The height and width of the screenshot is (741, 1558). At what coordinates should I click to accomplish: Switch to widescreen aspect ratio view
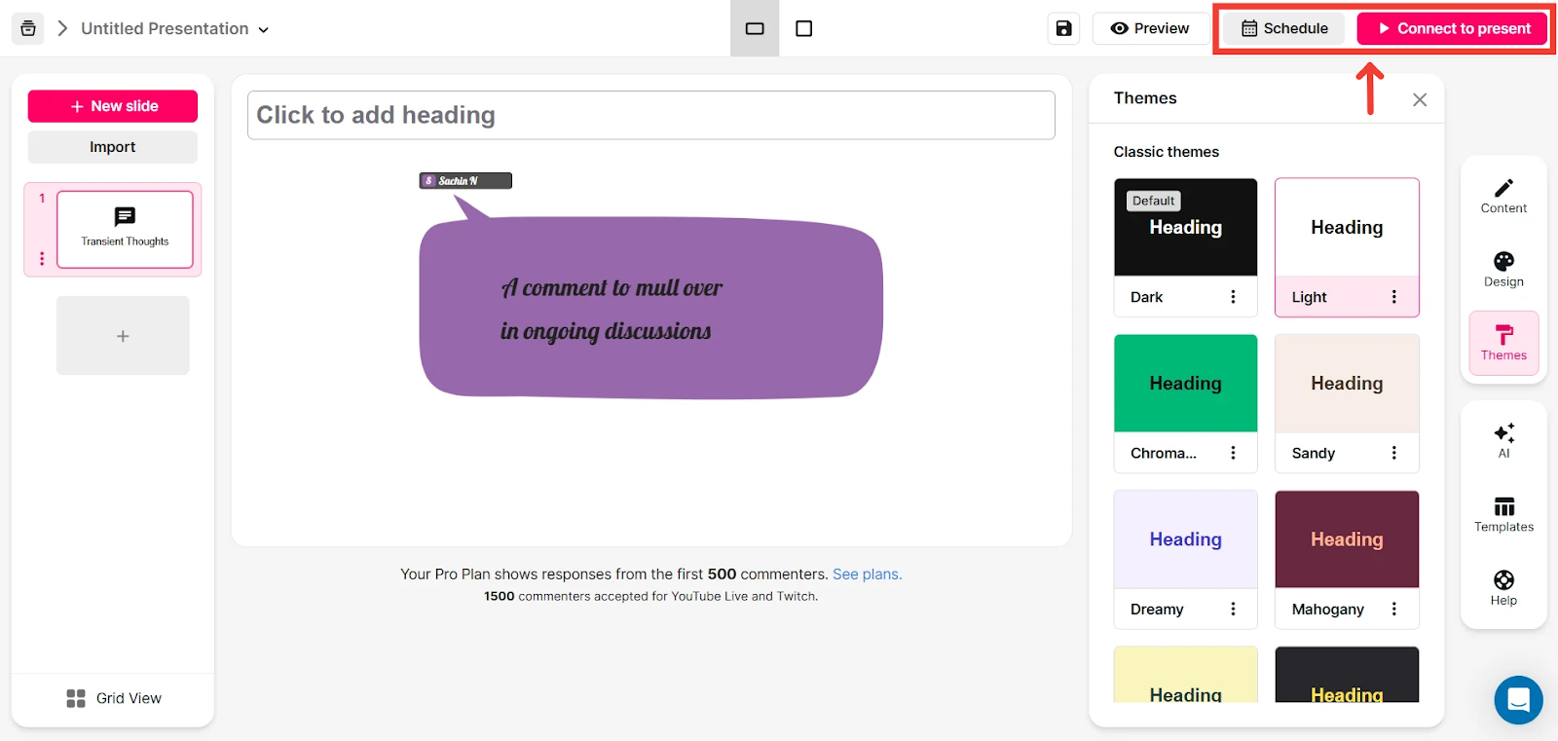[x=755, y=28]
